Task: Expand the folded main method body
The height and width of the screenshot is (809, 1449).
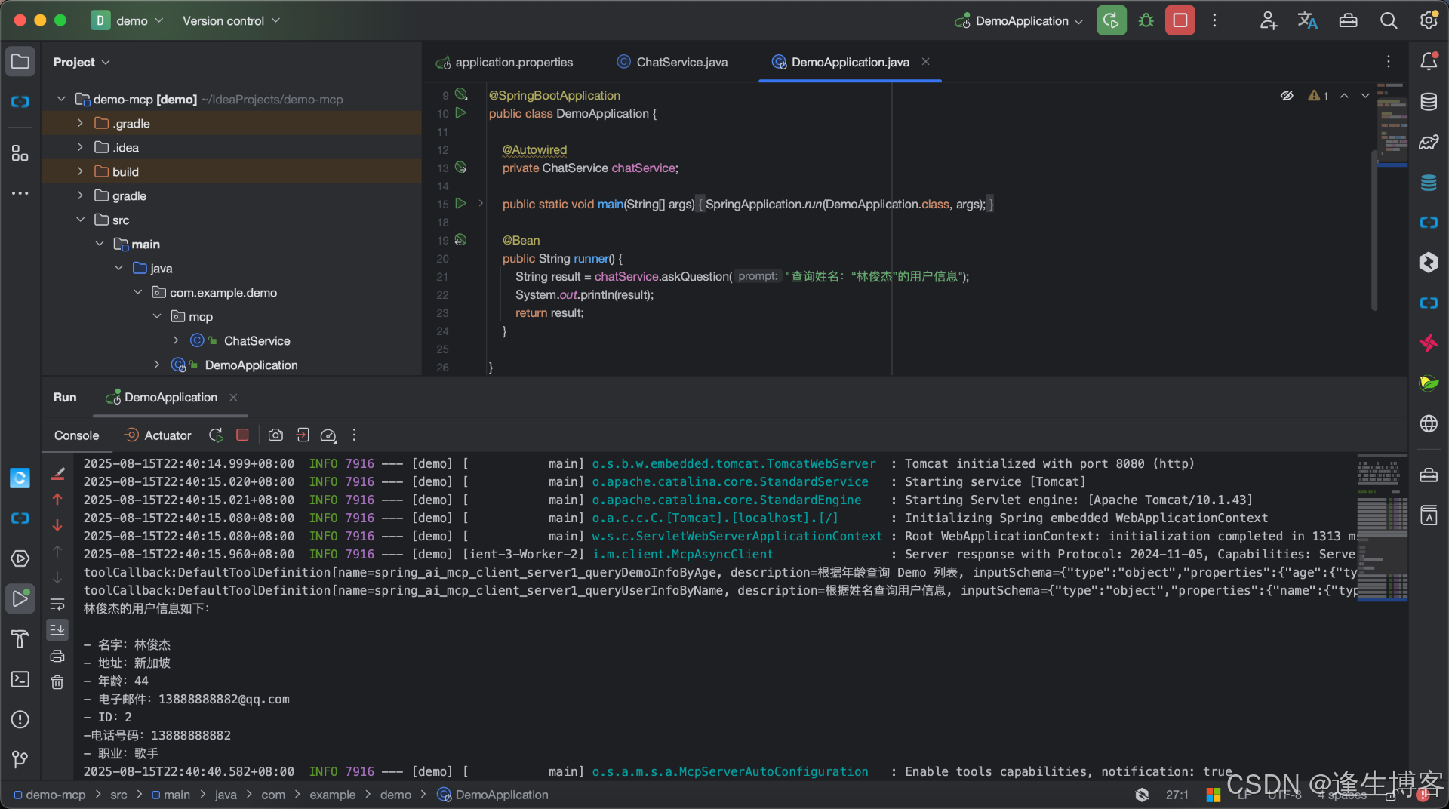Action: click(x=481, y=204)
